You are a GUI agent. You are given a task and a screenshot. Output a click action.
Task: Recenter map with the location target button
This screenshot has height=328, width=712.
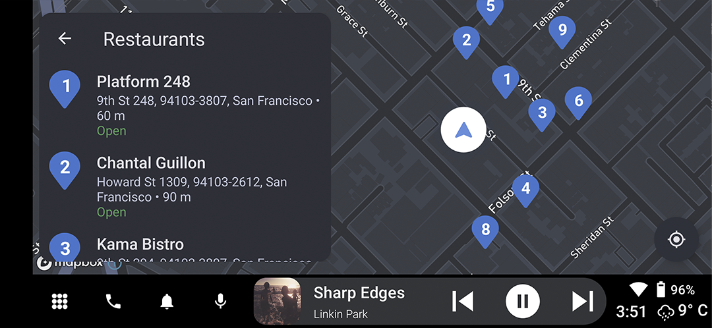(676, 239)
